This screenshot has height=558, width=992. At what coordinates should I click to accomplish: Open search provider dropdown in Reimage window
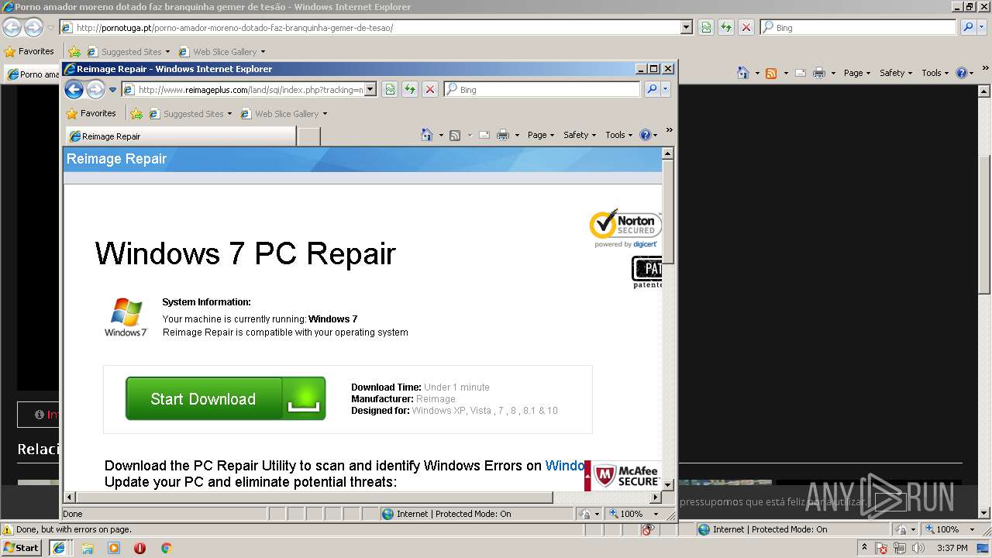(665, 90)
